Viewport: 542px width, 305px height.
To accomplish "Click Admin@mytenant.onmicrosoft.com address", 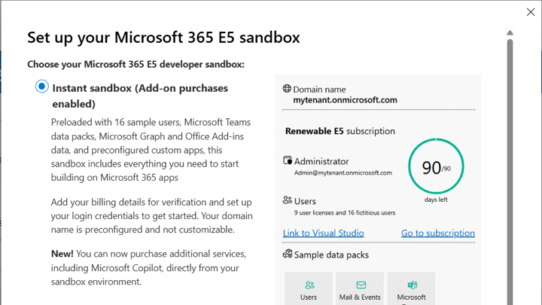I will 343,172.
